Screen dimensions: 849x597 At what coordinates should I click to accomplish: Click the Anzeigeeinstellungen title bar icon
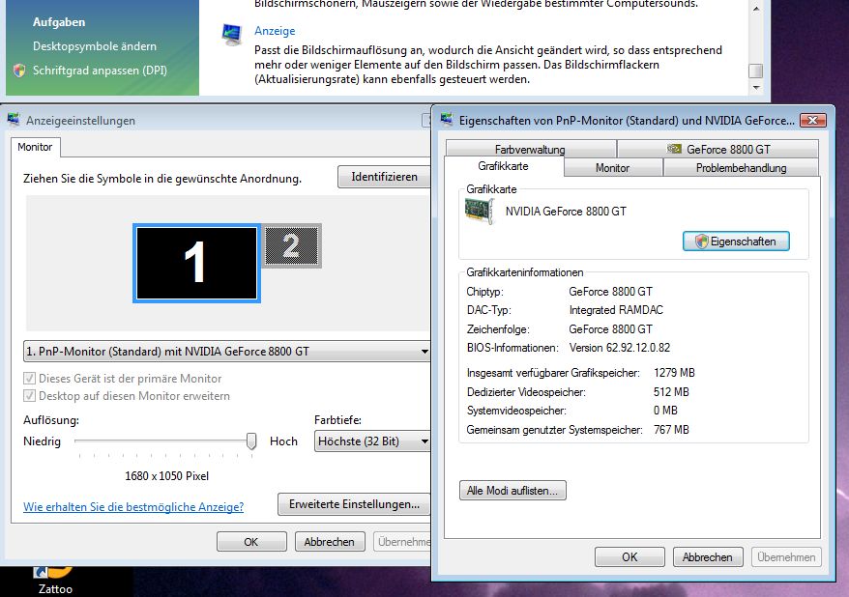(x=14, y=120)
